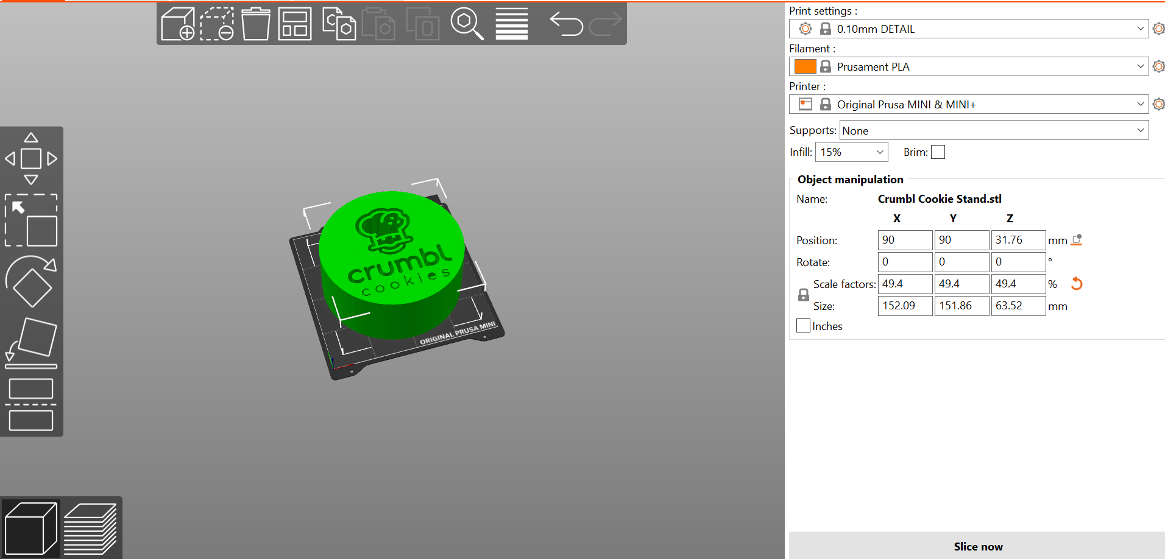1165x559 pixels.
Task: Click the greyed-out Redo arrow
Action: pyautogui.click(x=606, y=24)
